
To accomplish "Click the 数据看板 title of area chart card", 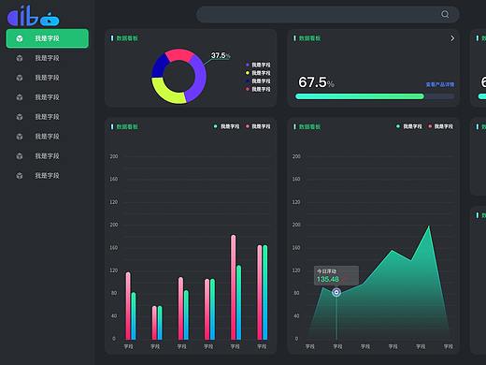I will (x=309, y=126).
